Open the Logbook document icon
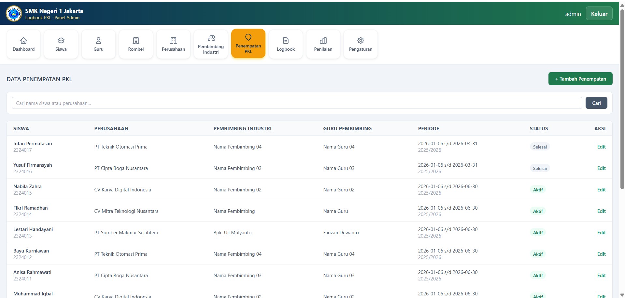Viewport: 625px width, 298px height. 286,40
